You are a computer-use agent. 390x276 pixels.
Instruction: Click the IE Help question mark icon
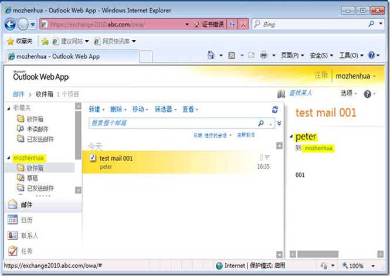pyautogui.click(x=371, y=55)
